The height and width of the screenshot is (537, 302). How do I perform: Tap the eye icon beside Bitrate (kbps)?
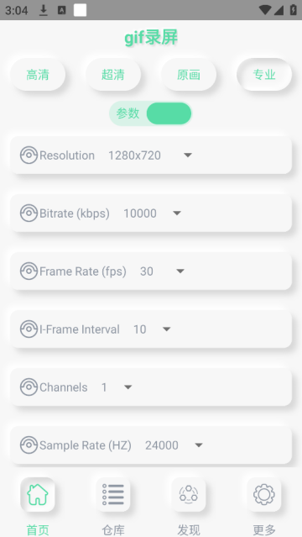29,213
